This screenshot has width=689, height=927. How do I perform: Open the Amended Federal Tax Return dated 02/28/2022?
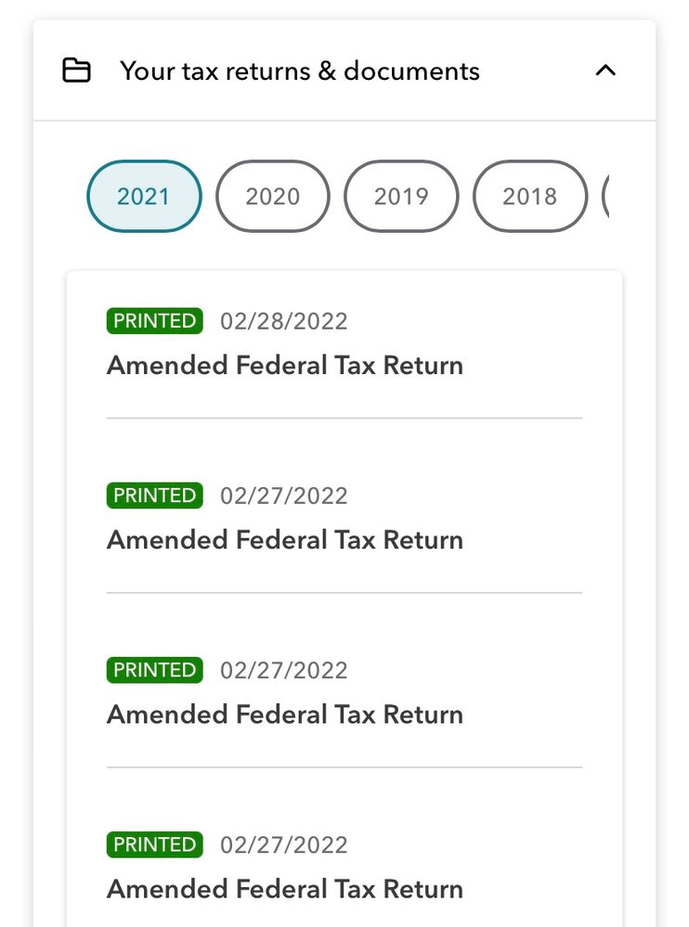tap(285, 366)
